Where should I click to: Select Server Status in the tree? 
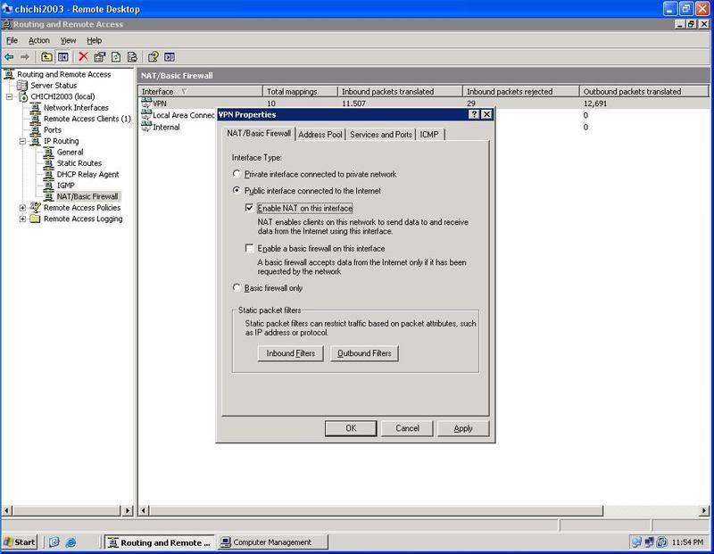[x=54, y=85]
